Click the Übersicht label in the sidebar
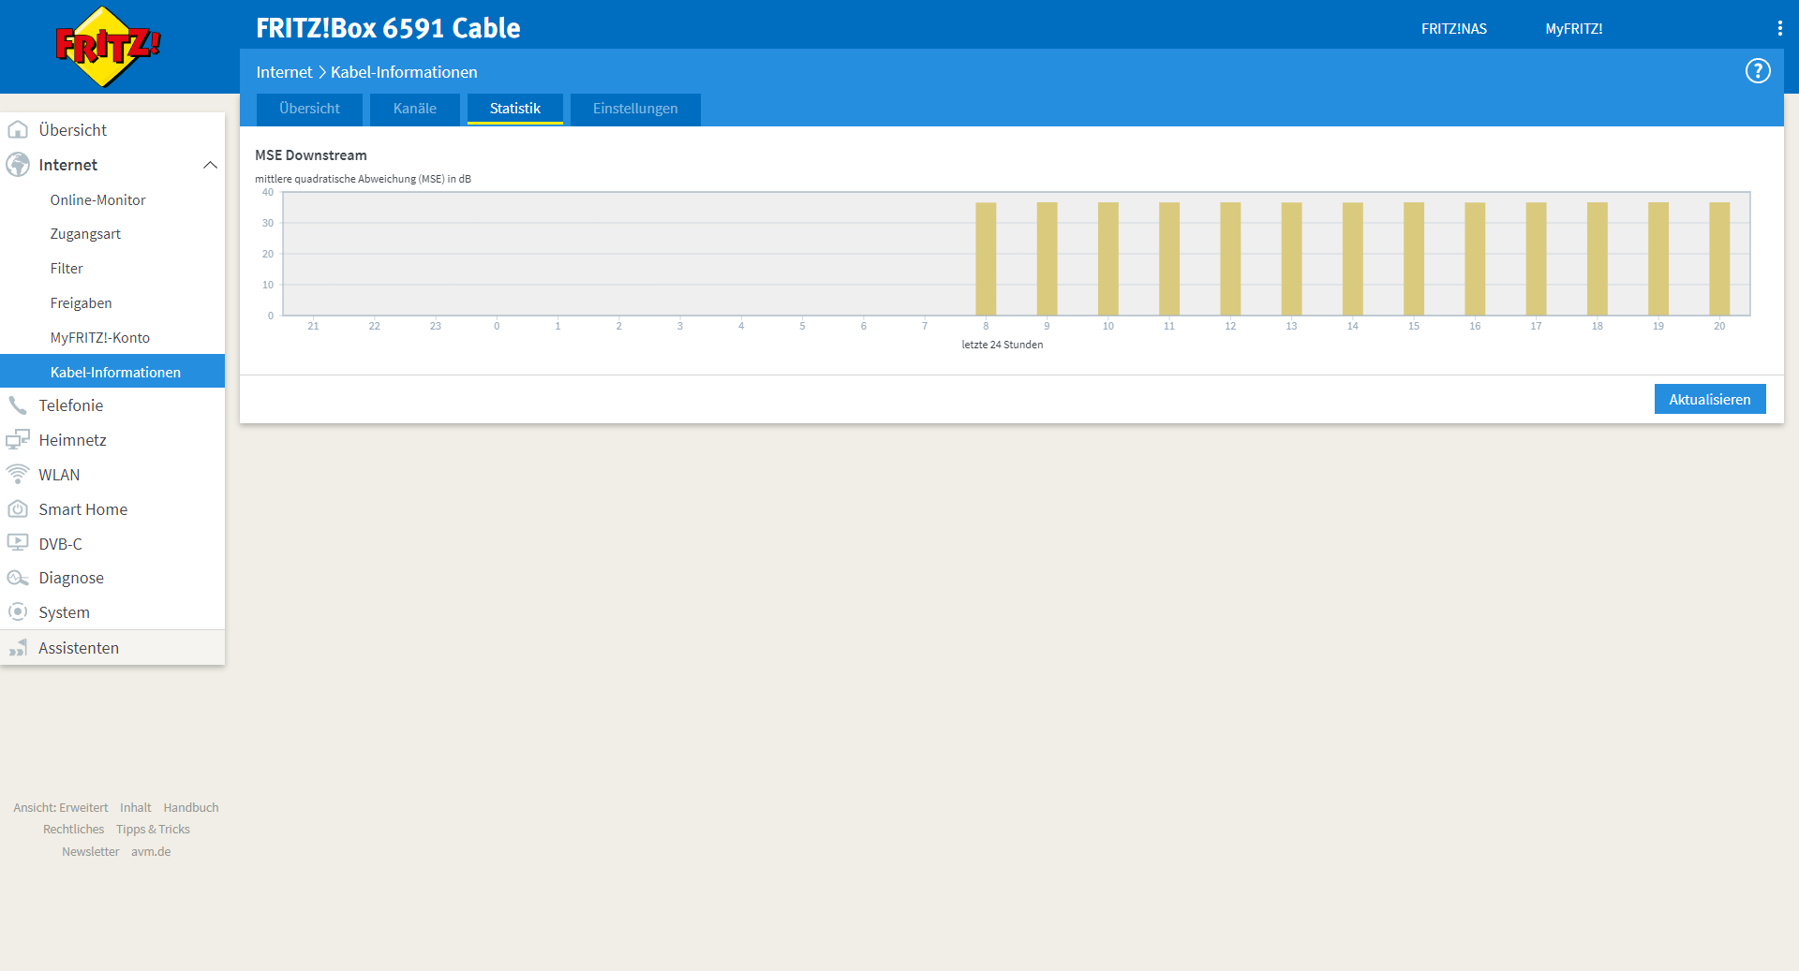Image resolution: width=1799 pixels, height=971 pixels. pyautogui.click(x=73, y=130)
